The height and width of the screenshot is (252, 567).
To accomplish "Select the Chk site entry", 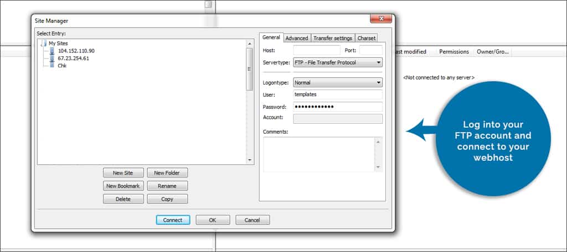I will pyautogui.click(x=62, y=66).
